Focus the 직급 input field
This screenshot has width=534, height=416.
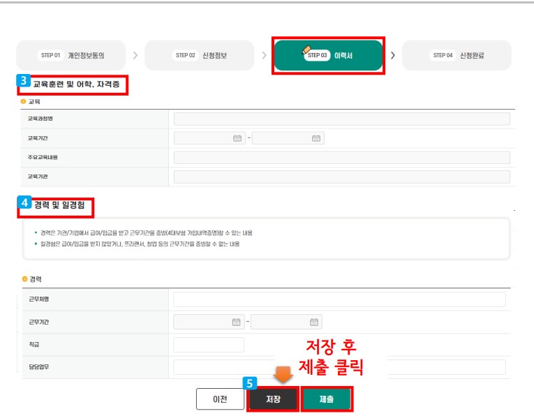pyautogui.click(x=209, y=345)
